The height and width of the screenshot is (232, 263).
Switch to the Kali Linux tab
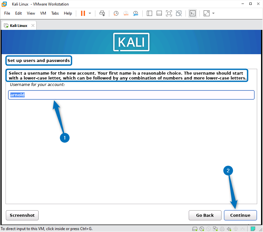coord(18,25)
